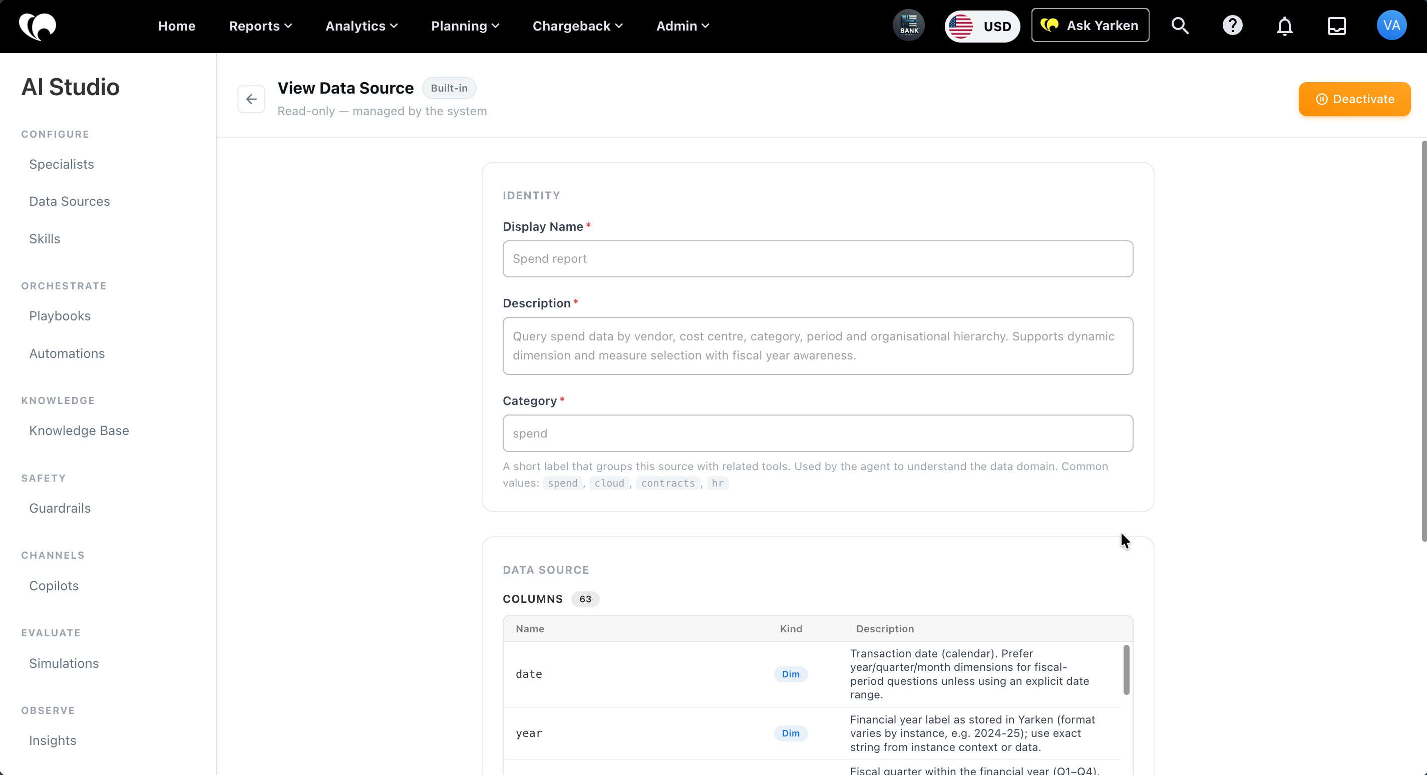Screen dimensions: 1427x775
Task: Click the Description text area
Action: [818, 346]
